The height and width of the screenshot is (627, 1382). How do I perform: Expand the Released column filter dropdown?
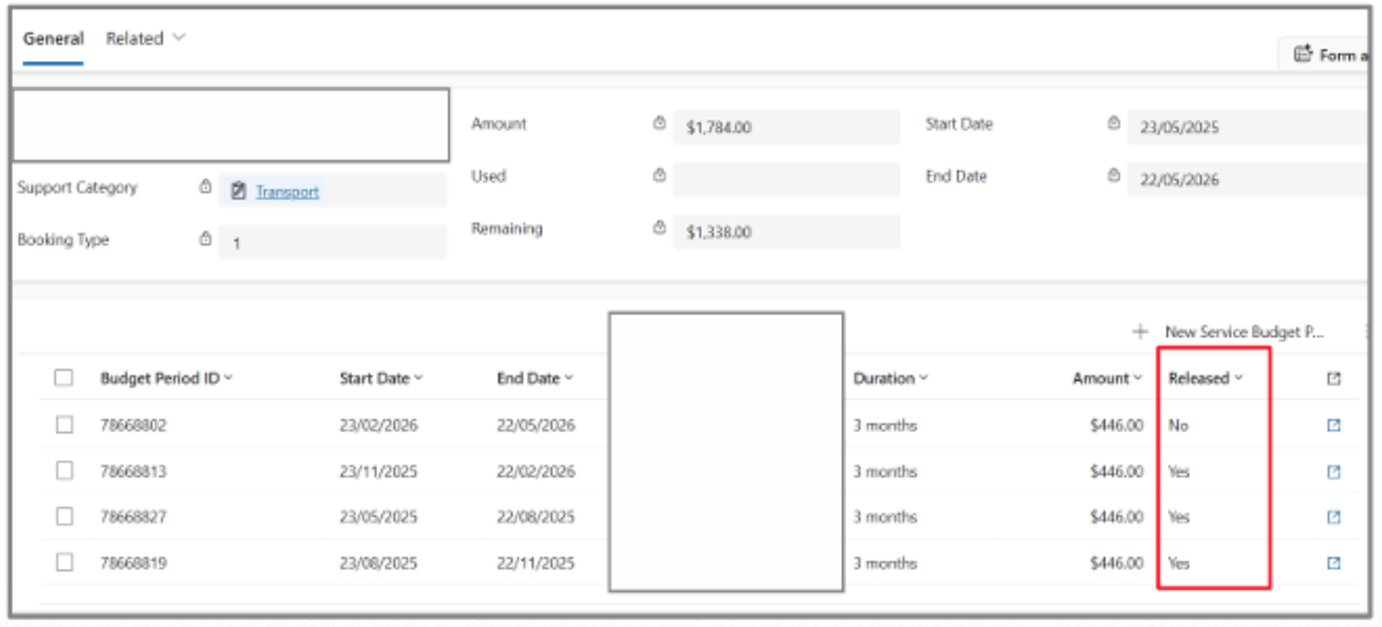pyautogui.click(x=1238, y=378)
